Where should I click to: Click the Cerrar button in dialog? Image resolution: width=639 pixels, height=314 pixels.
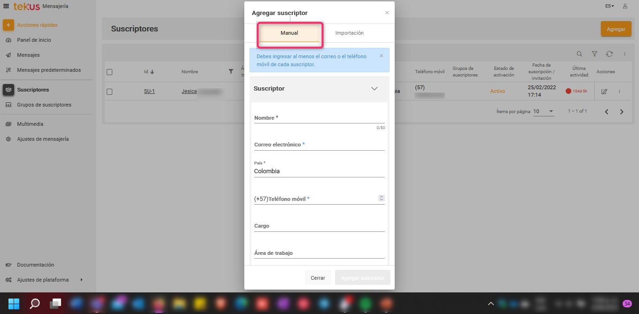pos(318,278)
